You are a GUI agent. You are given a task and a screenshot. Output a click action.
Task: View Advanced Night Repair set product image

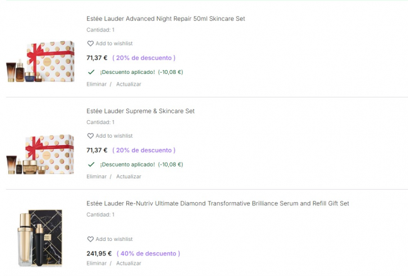(40, 61)
